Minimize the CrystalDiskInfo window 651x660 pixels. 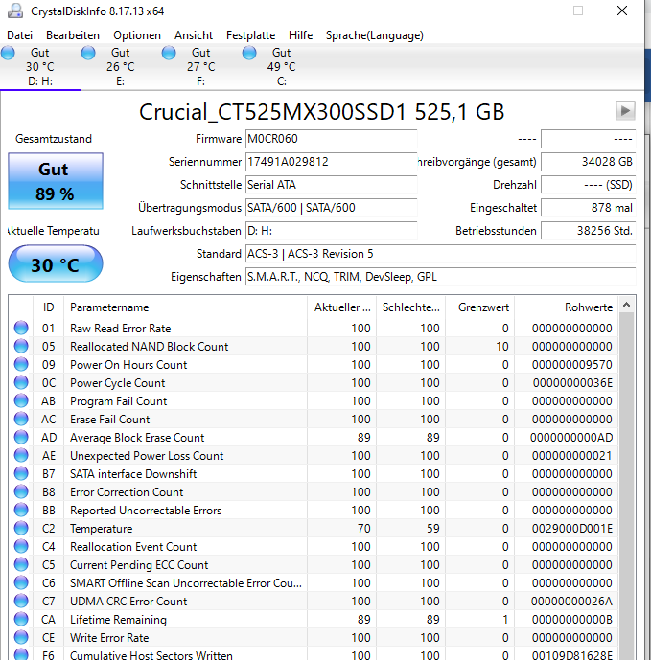535,11
